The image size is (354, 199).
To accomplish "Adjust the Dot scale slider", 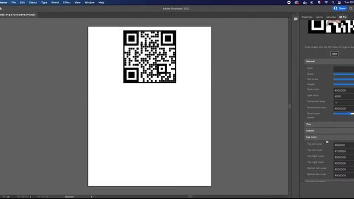I will tap(343, 80).
